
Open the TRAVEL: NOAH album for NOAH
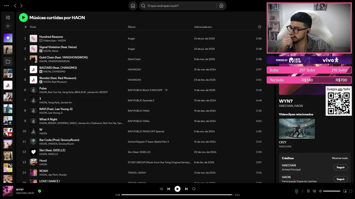[137, 173]
